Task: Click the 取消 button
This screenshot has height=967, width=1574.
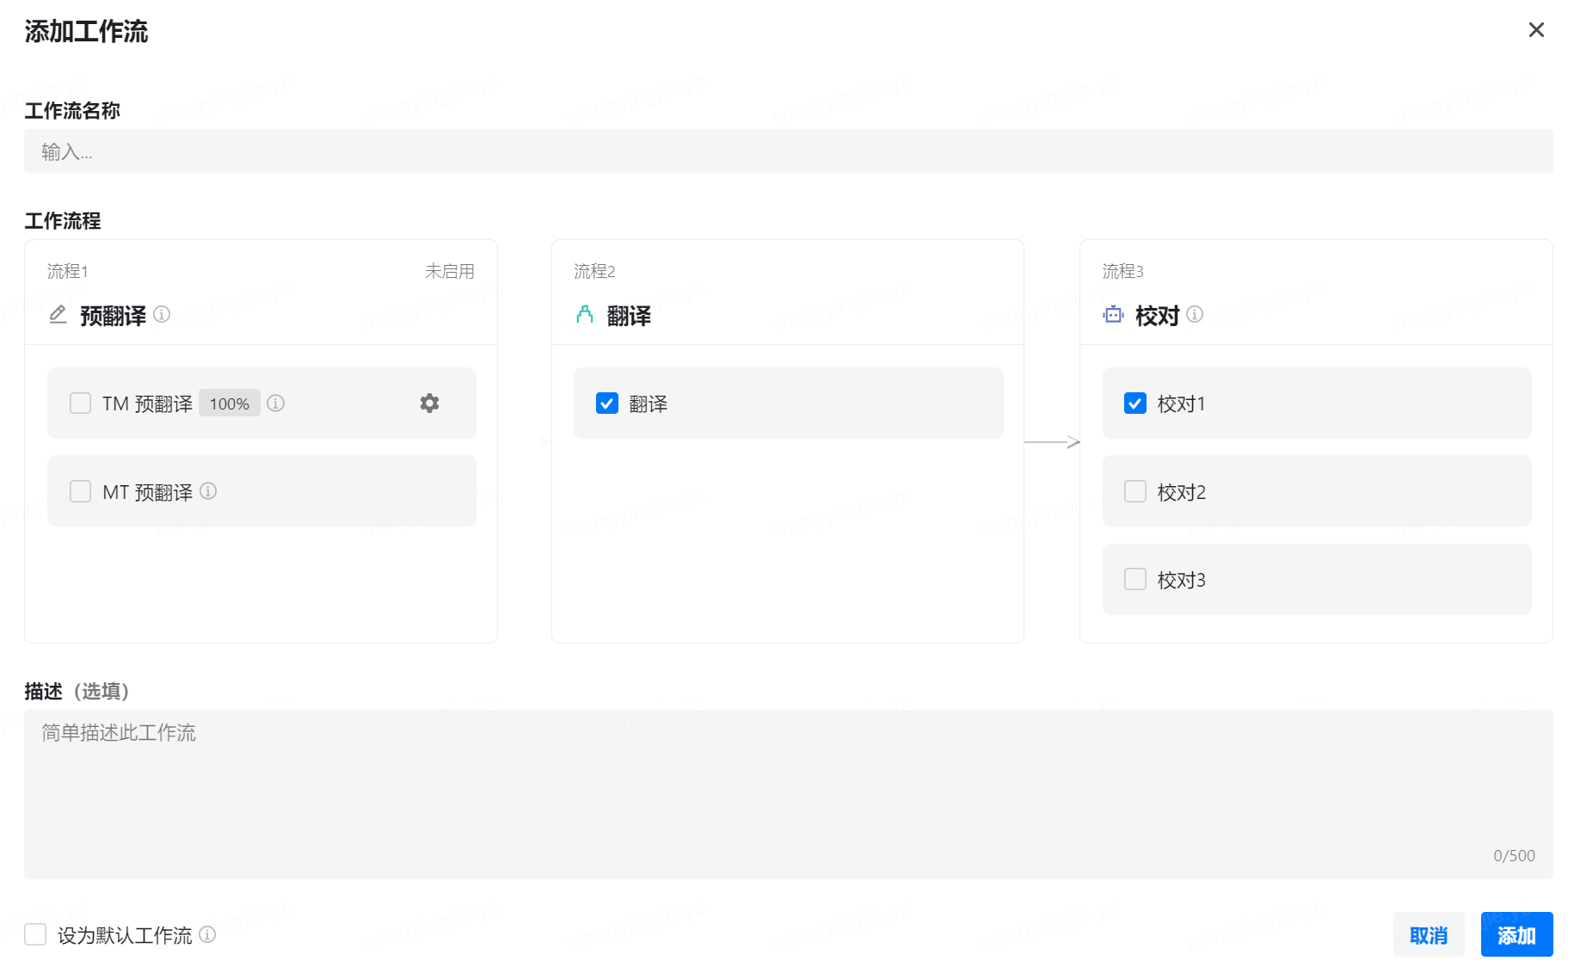Action: click(x=1428, y=934)
